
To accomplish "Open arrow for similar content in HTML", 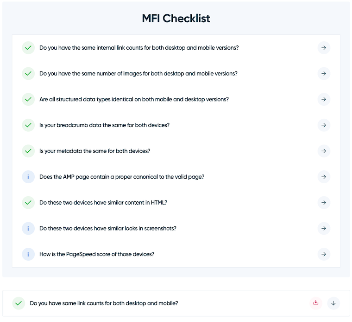I will 324,203.
